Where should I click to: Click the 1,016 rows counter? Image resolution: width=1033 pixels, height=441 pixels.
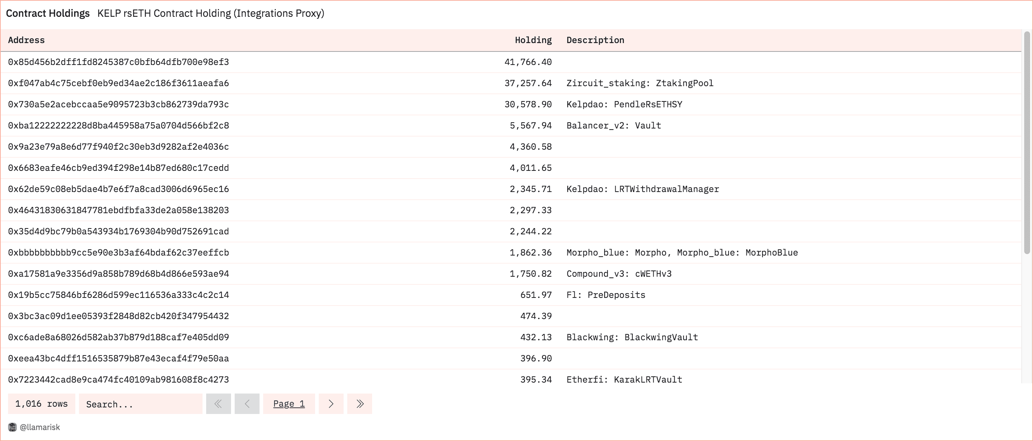(x=41, y=404)
